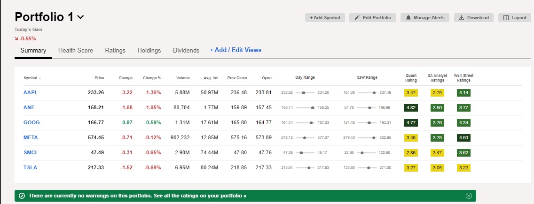This screenshot has height=204, width=534.
Task: Click TSLA average volume 80.24M
Action: point(210,167)
